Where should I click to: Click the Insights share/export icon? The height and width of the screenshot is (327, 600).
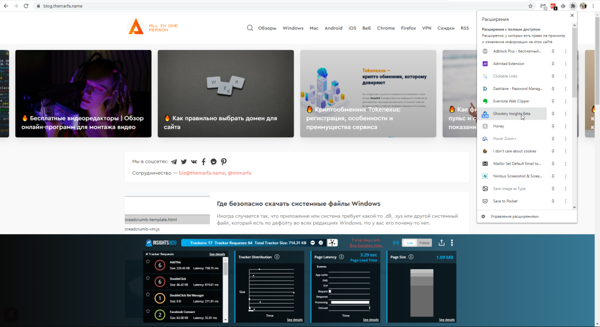click(x=441, y=243)
